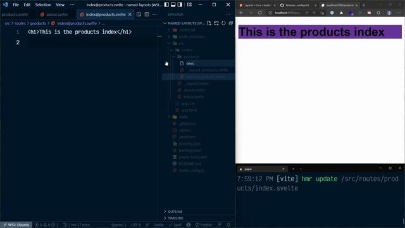Open Explorer views and more actions ellipsis

click(x=228, y=15)
